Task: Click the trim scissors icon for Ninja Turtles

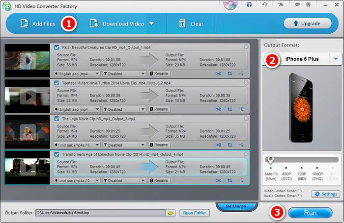Action: point(218,109)
